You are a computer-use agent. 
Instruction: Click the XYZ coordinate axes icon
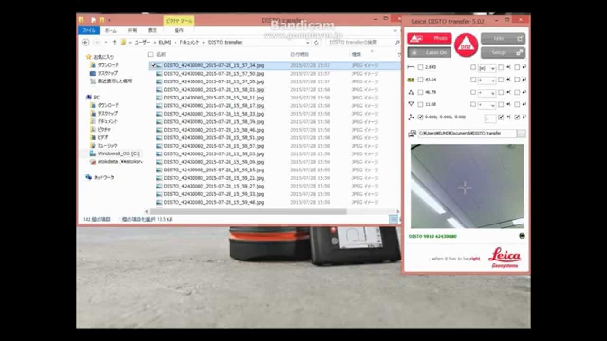pyautogui.click(x=411, y=117)
